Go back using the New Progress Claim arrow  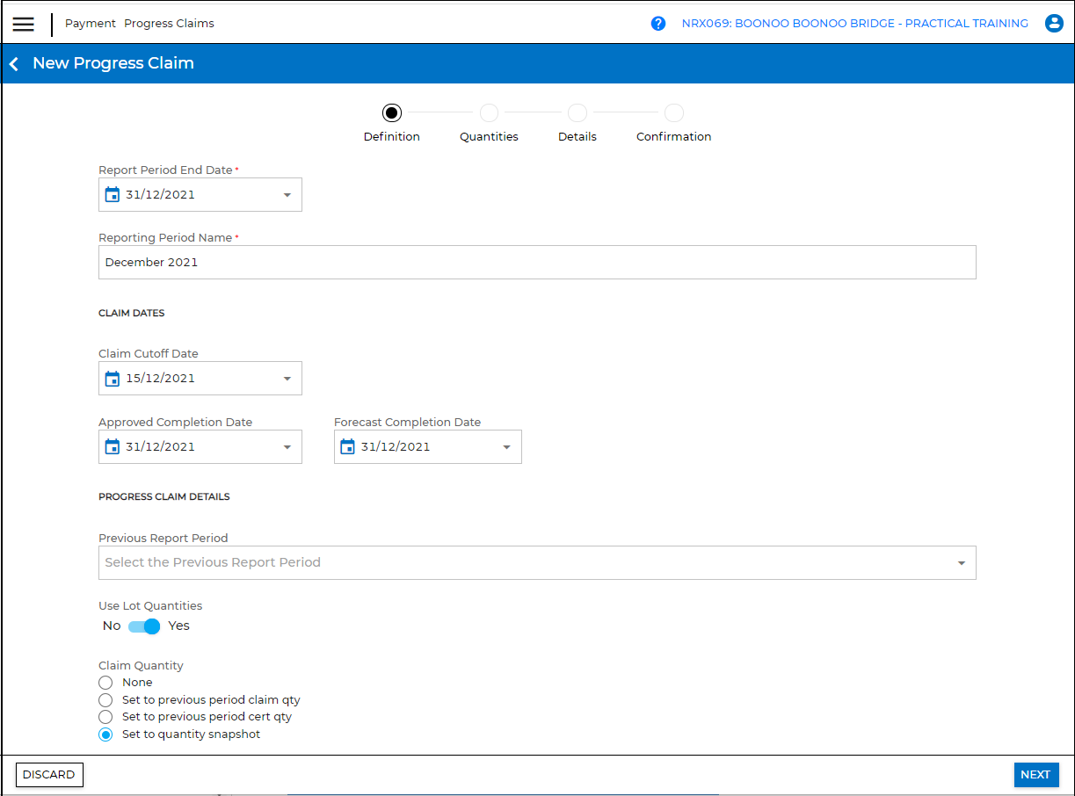coord(14,64)
